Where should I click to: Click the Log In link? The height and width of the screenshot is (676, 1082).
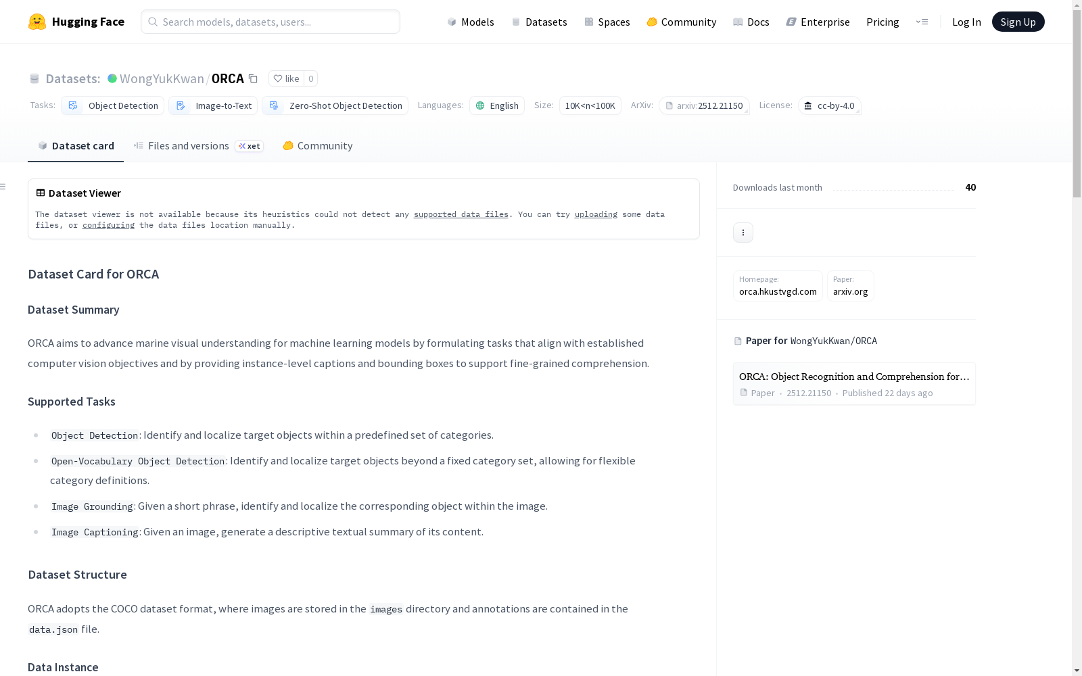pos(966,22)
